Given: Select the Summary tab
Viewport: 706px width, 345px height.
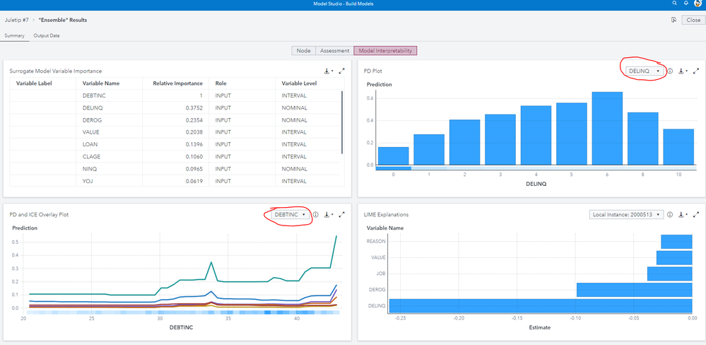Looking at the screenshot, I should point(14,35).
